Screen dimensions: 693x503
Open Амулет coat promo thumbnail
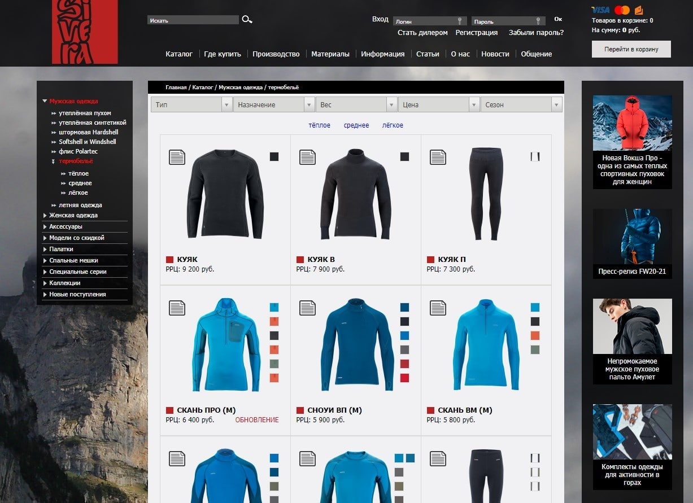[632, 326]
